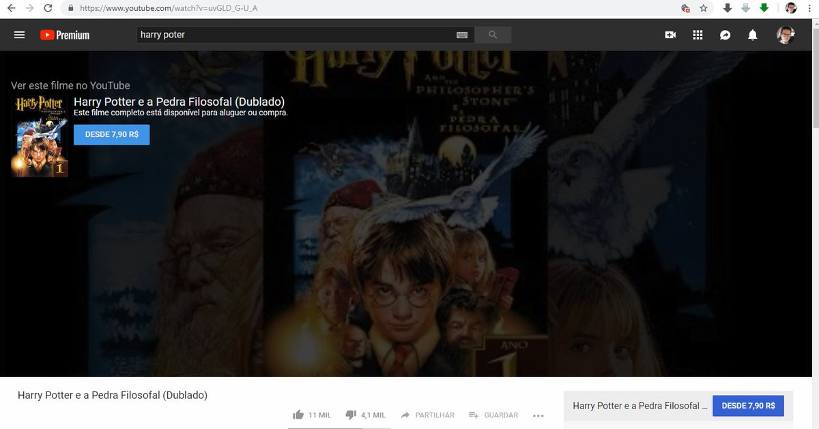The image size is (819, 429).
Task: Click the sidebar 'Harry Potter e a Pedra Filosofal' offer title
Action: coord(640,406)
